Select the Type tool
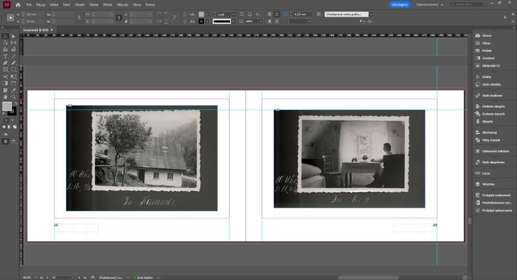The image size is (517, 280). pos(5,56)
